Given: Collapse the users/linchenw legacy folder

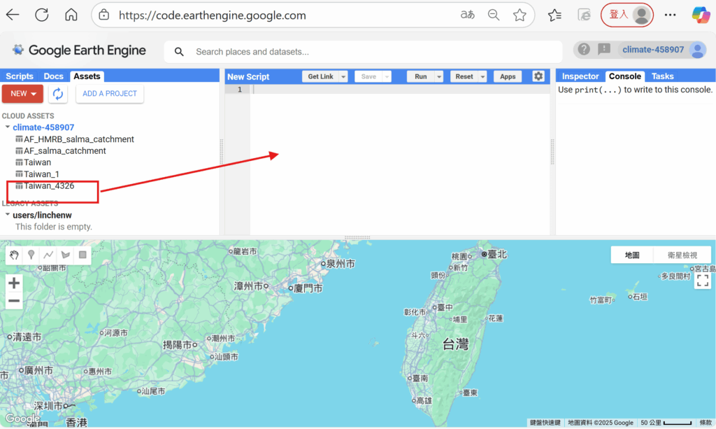Looking at the screenshot, I should pos(7,214).
